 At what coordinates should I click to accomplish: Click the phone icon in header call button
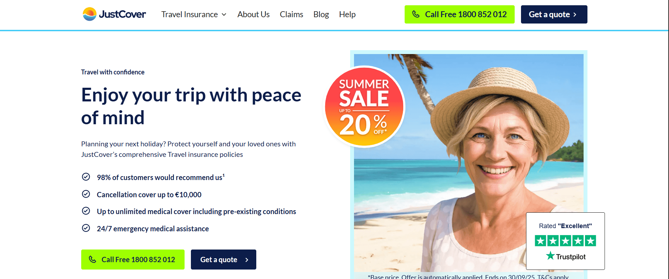pyautogui.click(x=416, y=14)
